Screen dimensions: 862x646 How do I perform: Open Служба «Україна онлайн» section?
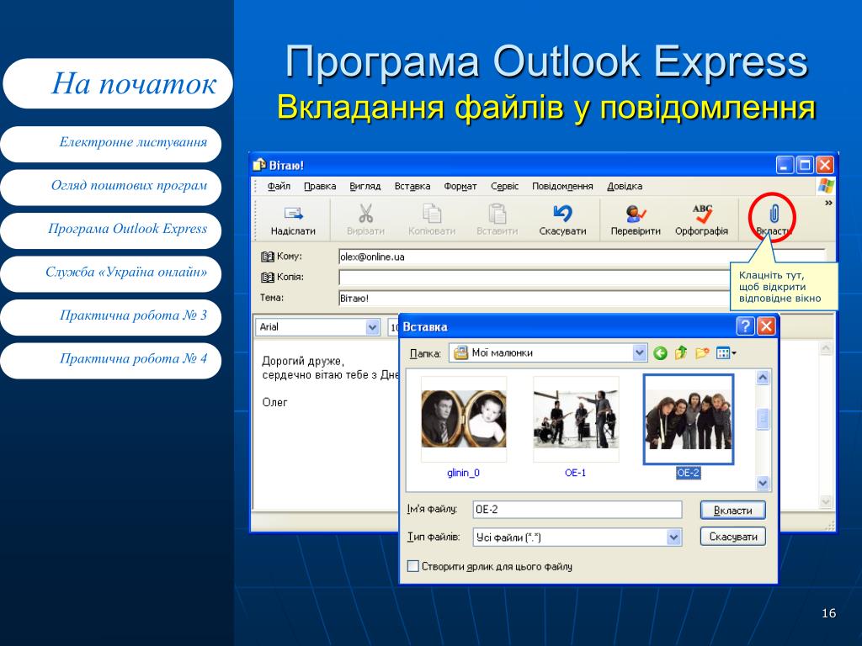pyautogui.click(x=111, y=273)
